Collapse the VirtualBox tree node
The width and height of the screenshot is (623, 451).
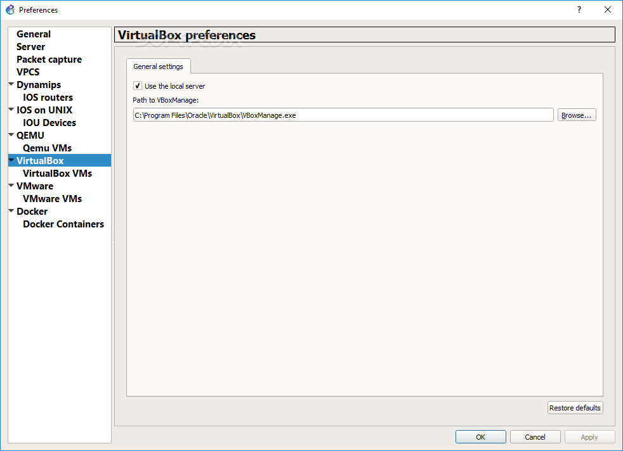coord(11,160)
